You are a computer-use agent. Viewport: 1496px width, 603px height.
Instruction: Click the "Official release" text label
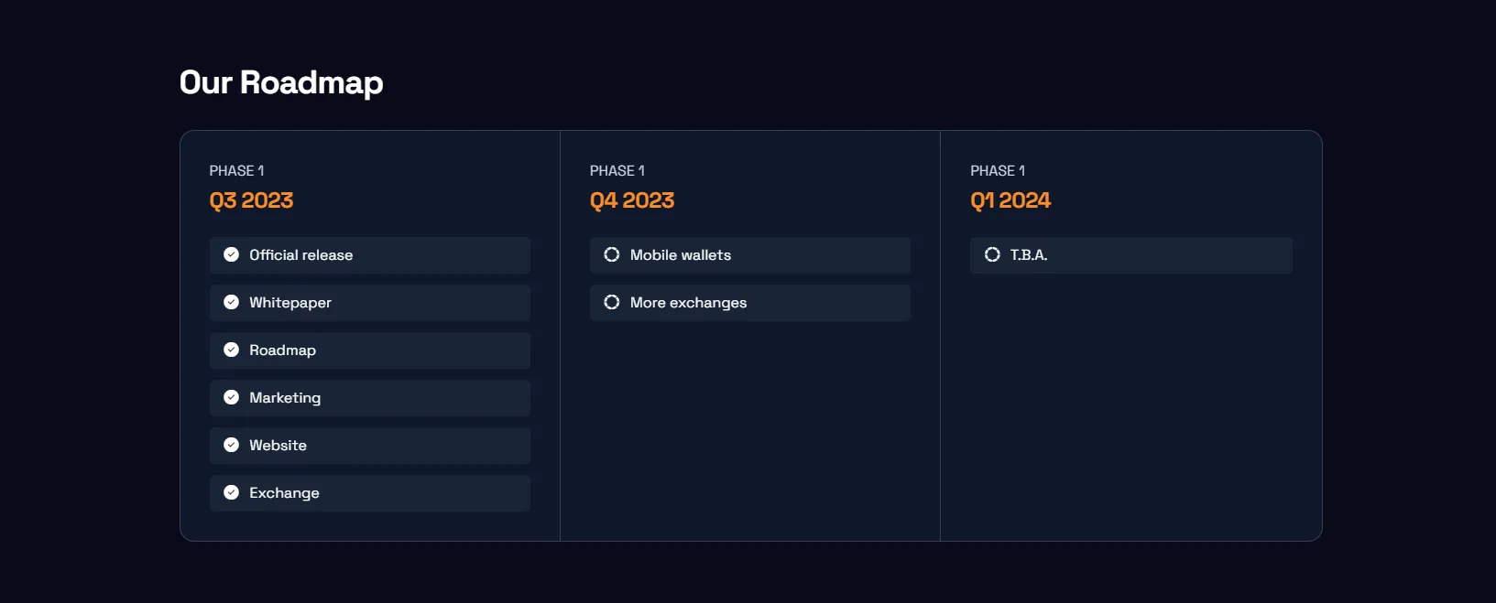coord(300,255)
